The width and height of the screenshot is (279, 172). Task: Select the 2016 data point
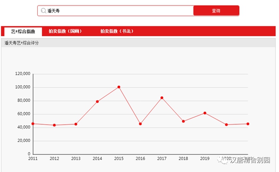point(140,124)
